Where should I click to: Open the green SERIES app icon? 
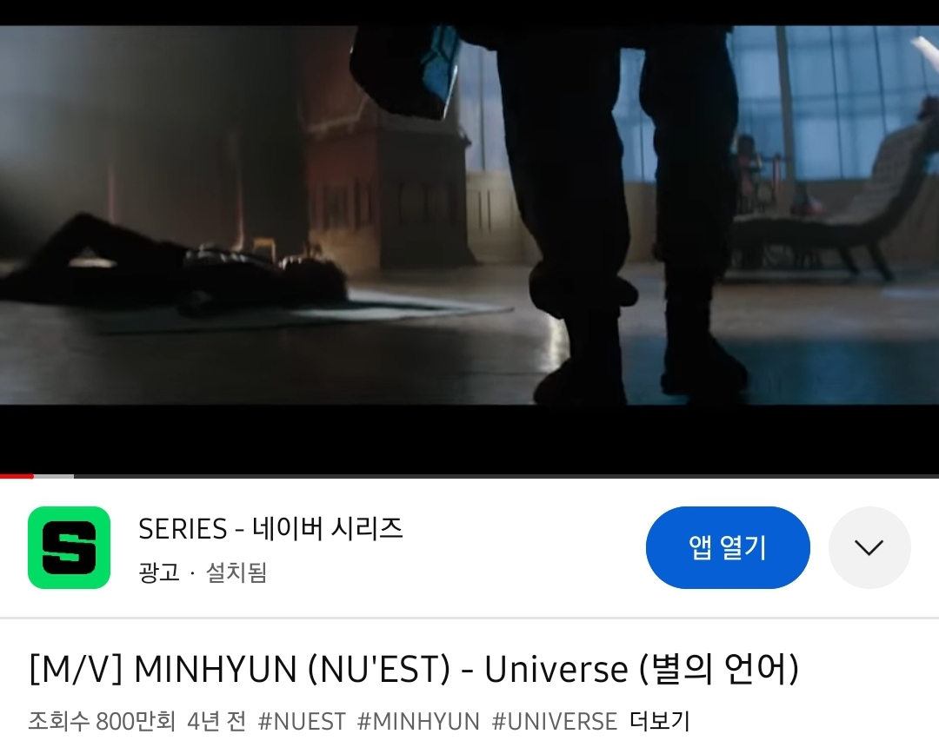[69, 547]
